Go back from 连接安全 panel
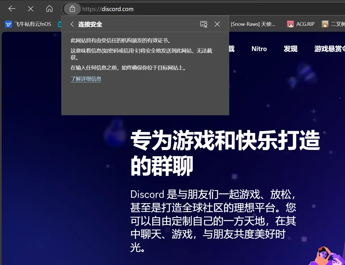Screen dimensions: 345x265 click(72, 24)
